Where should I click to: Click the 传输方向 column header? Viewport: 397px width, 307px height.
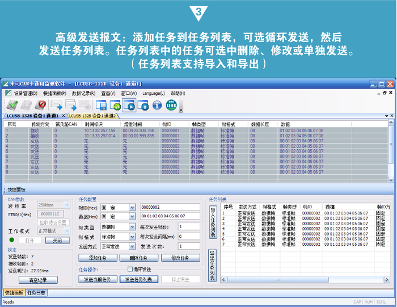40,124
